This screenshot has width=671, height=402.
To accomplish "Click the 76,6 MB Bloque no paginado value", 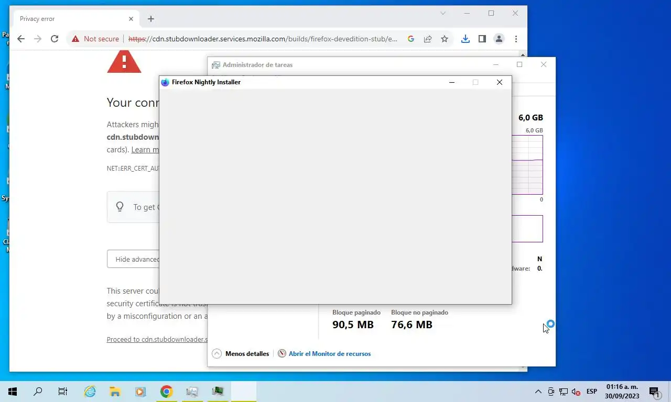I will click(x=412, y=325).
